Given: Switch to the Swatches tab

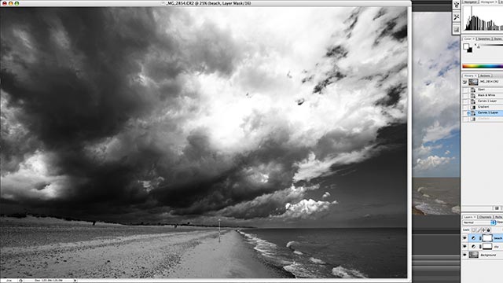Looking at the screenshot, I should pos(484,39).
